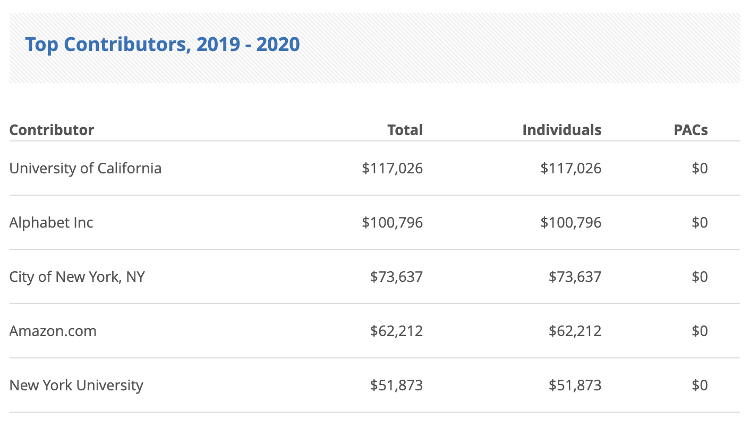750x435 pixels.
Task: Click the Top Contributors, 2019 - 2020 heading
Action: (x=163, y=44)
